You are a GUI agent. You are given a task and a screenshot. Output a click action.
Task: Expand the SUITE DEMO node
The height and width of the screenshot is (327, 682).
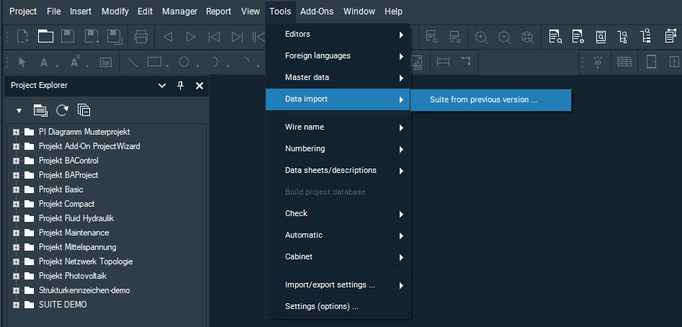(x=16, y=305)
